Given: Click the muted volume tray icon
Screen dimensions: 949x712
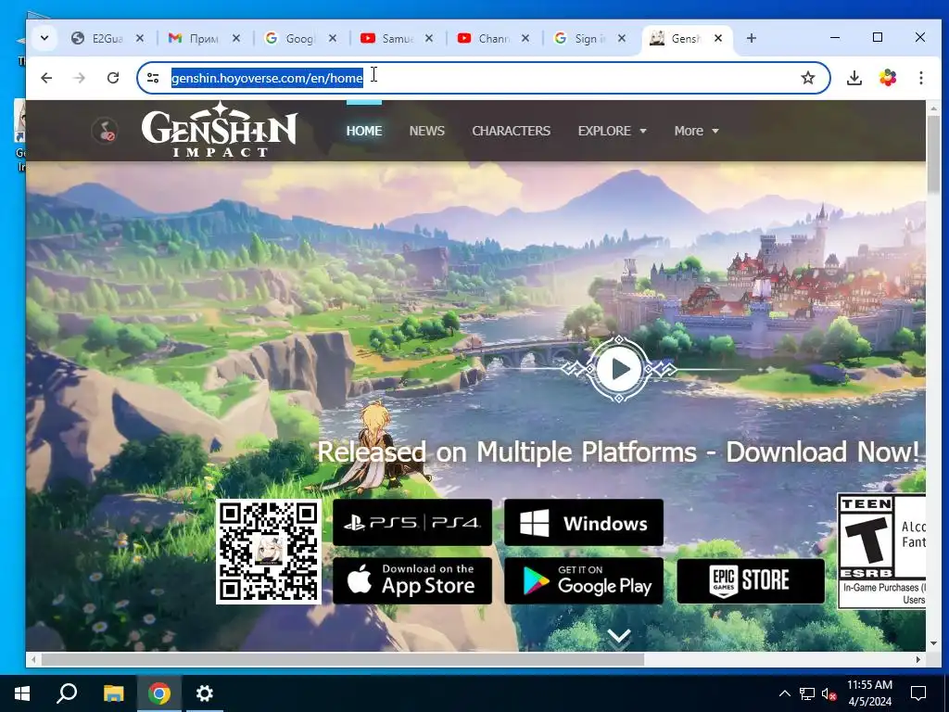Looking at the screenshot, I should (x=829, y=693).
